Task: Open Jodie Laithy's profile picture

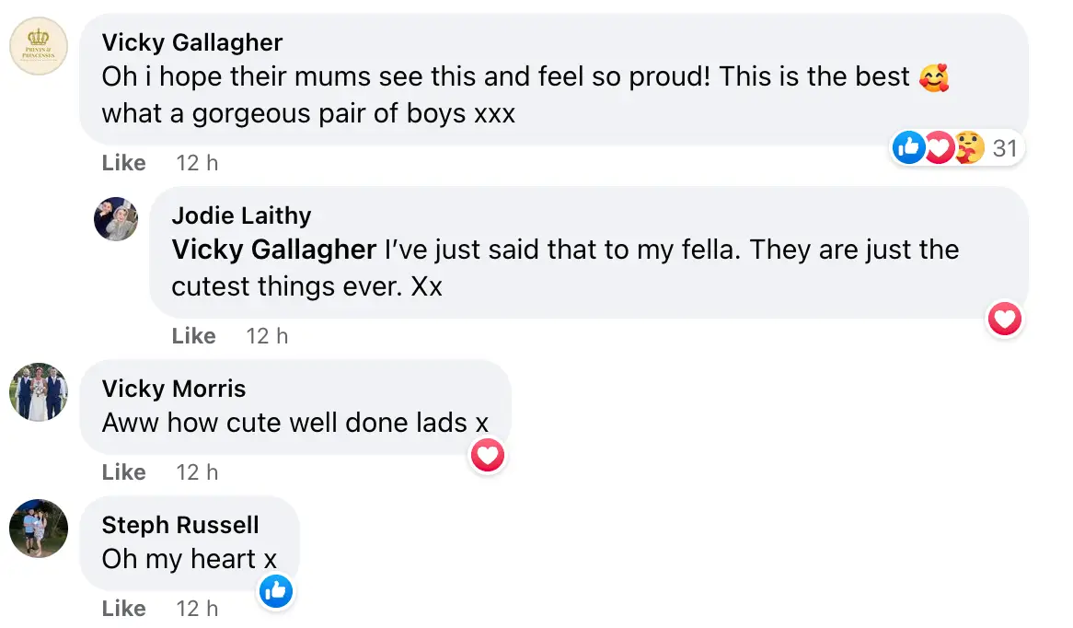Action: 116,219
